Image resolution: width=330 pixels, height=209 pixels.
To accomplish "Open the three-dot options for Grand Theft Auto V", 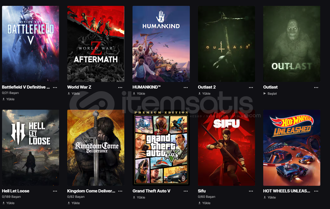I will 186,191.
